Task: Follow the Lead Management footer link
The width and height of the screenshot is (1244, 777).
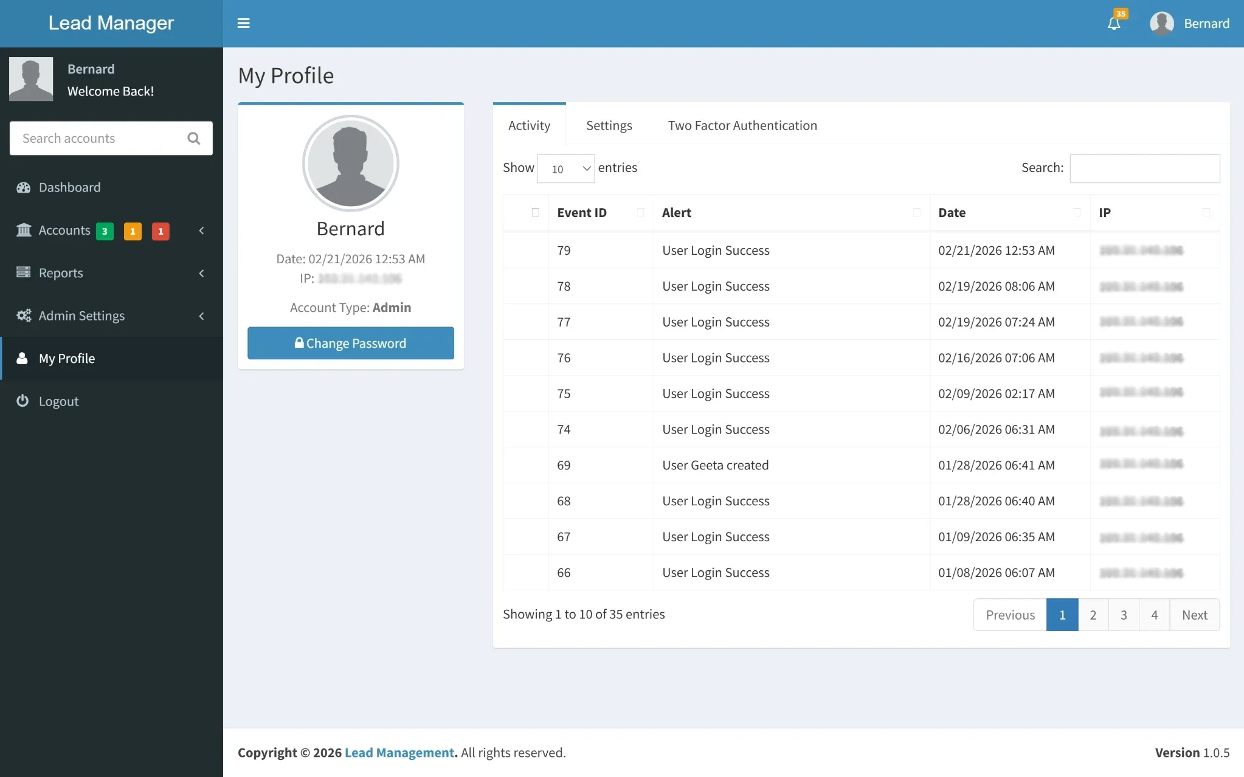Action: (x=399, y=753)
